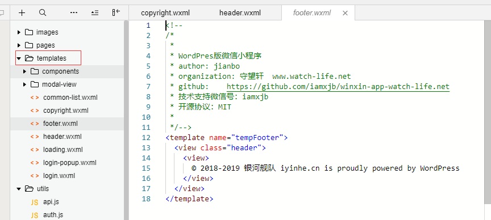491x220 pixels.
Task: Click the www.watch-life.net comment text
Action: click(311, 77)
